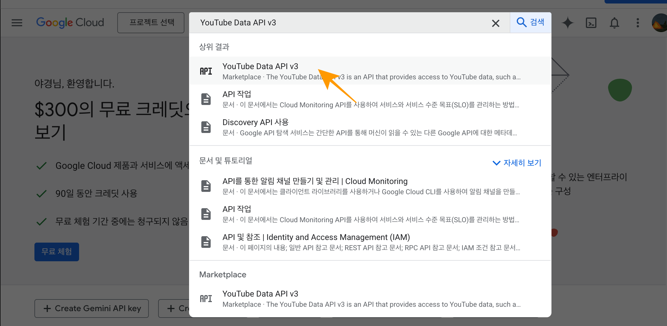Image resolution: width=667 pixels, height=326 pixels.
Task: Activate Cloud Shell terminal icon
Action: (x=591, y=23)
